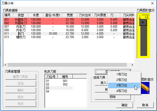157x111 pixels.
Task: Click the 修改 button
Action: pyautogui.click(x=21, y=97)
